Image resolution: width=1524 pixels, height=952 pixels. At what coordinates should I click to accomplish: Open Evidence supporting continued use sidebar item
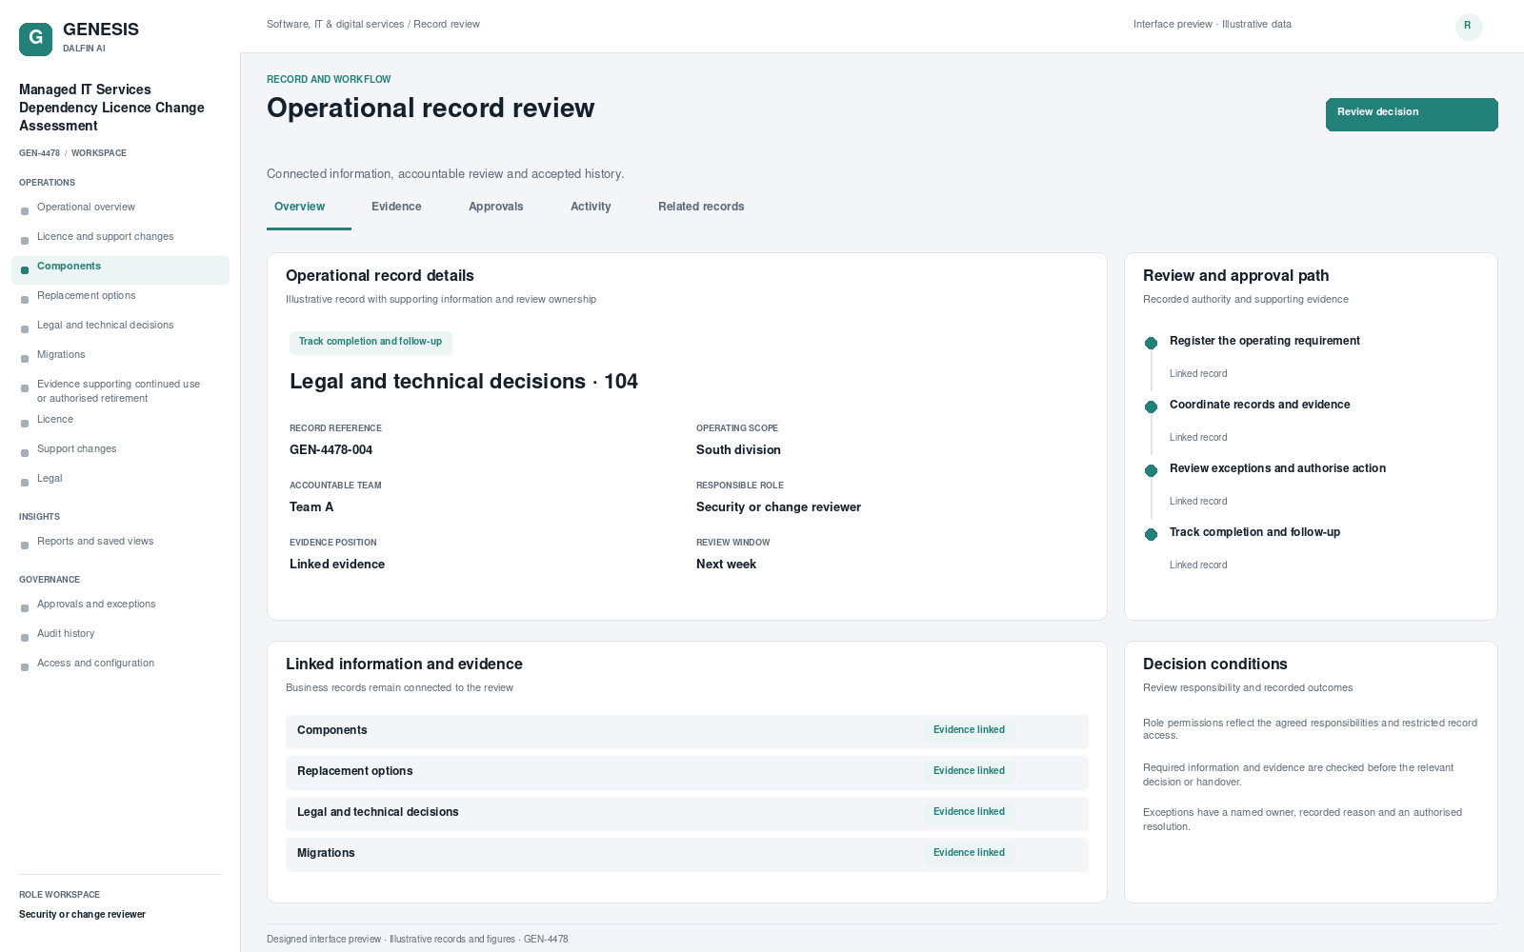(120, 391)
